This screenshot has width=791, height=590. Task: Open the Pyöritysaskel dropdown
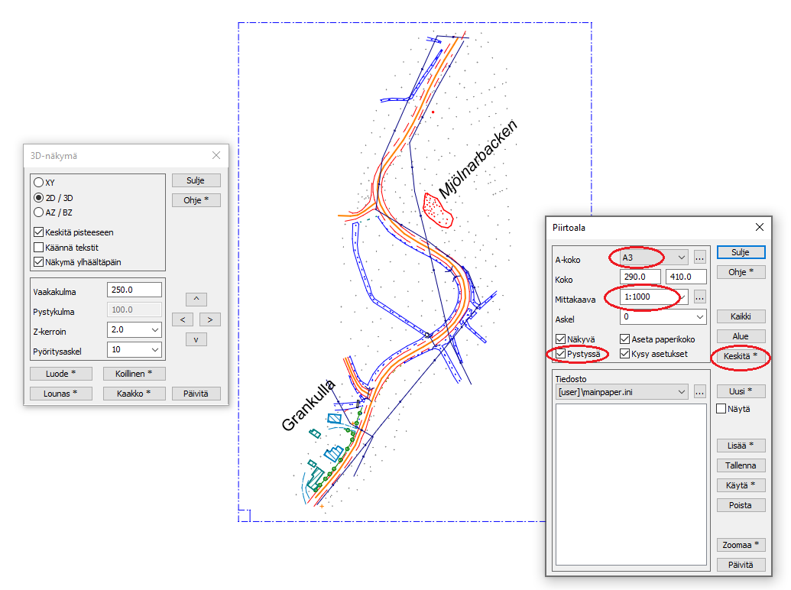click(155, 349)
